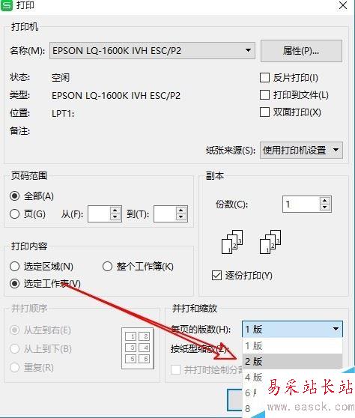This screenshot has width=355, height=418.
Task: Choose 4 版 from the dropdown list
Action: [253, 377]
